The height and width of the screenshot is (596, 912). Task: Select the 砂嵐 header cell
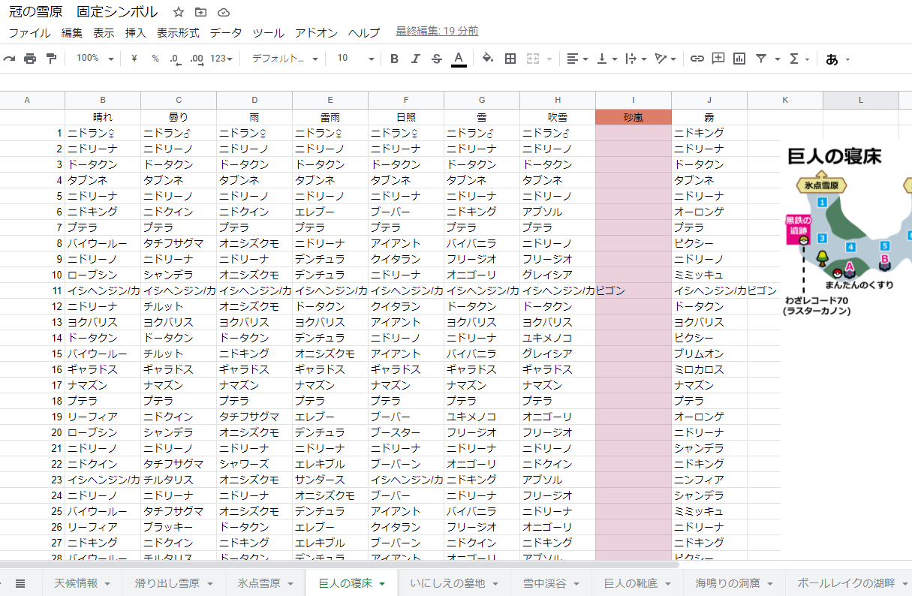(x=634, y=117)
